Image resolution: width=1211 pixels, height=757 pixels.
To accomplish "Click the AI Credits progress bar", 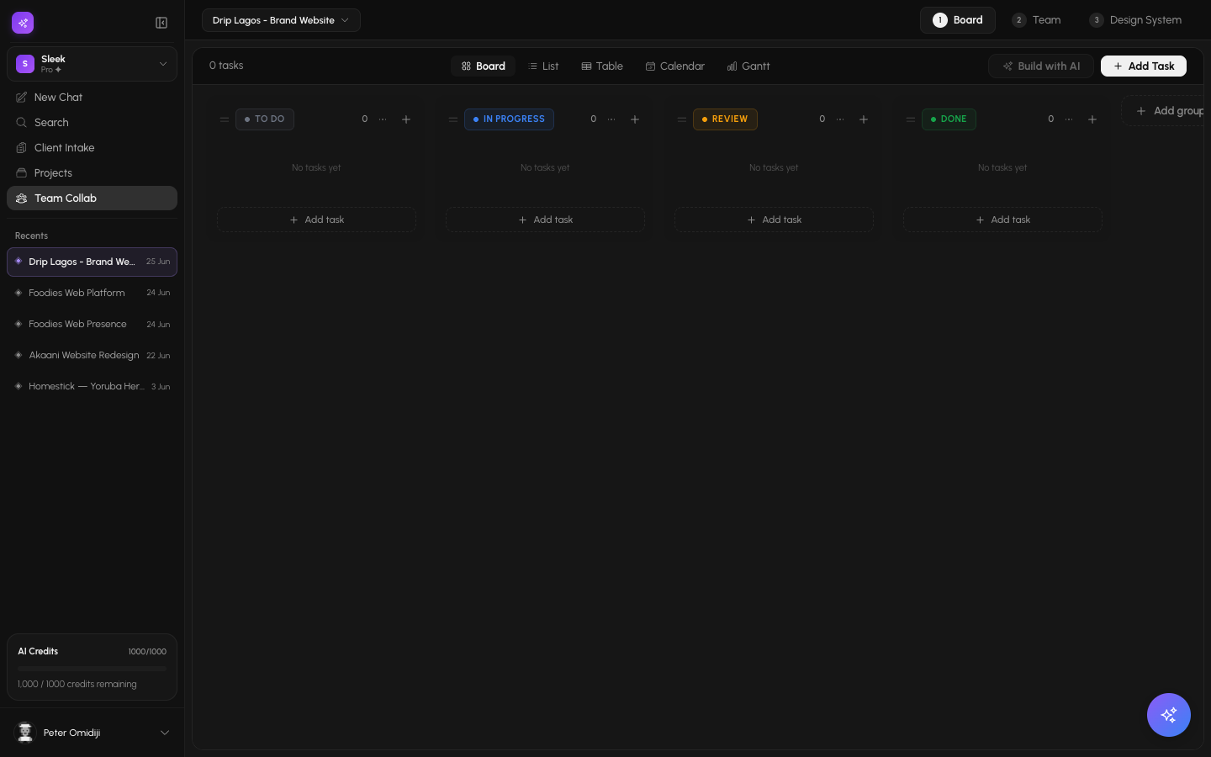I will point(93,669).
